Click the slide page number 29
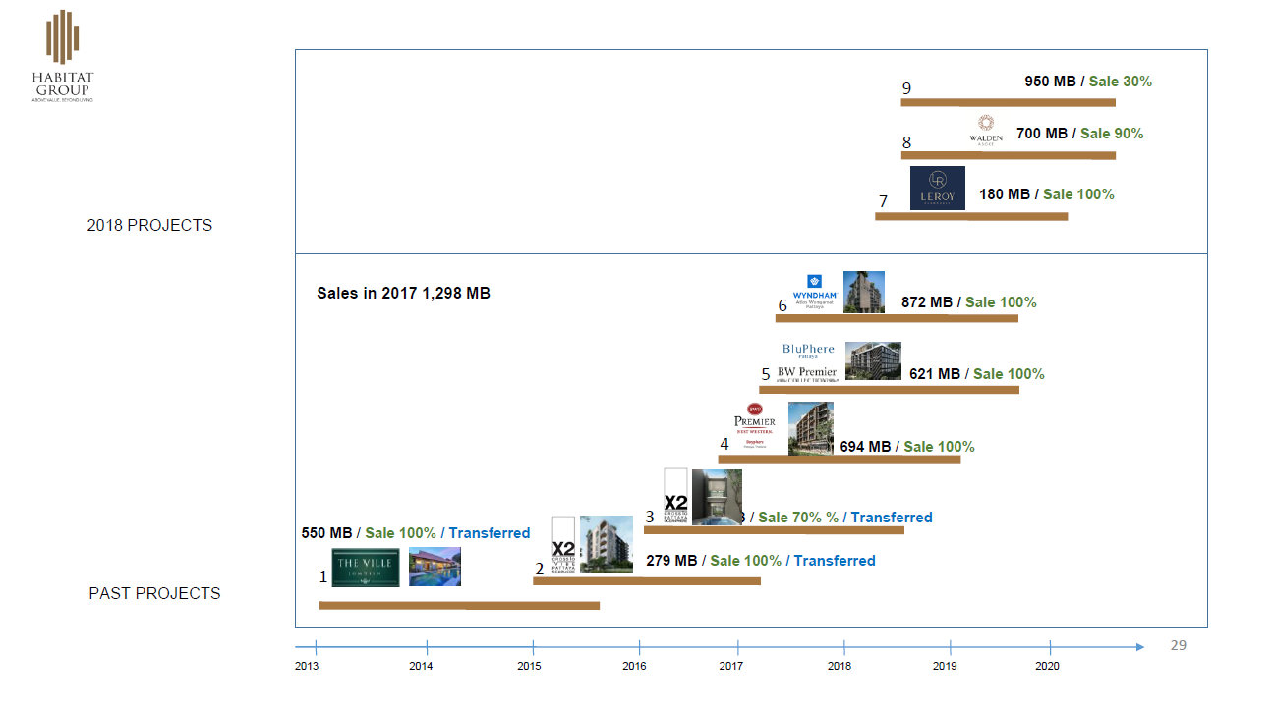This screenshot has height=710, width=1275. (1178, 645)
